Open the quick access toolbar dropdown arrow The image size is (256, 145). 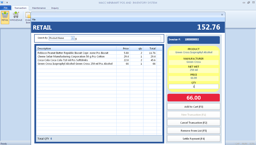point(7,3)
